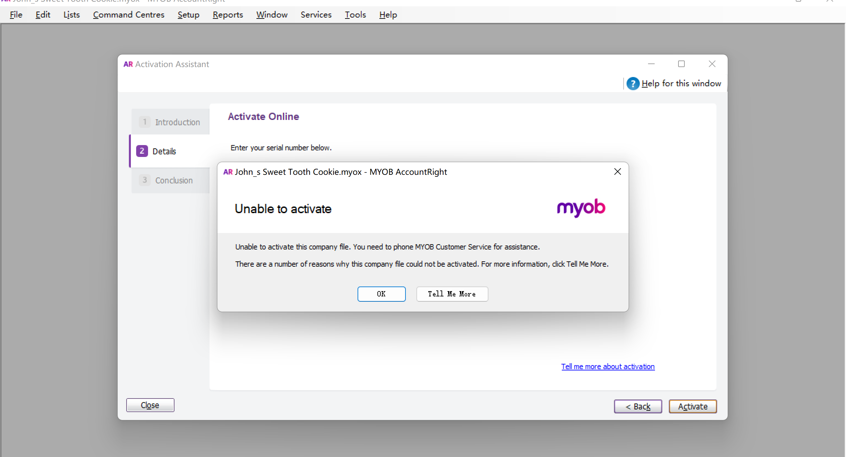This screenshot has height=457, width=846.
Task: Open the Services menu
Action: click(x=316, y=15)
